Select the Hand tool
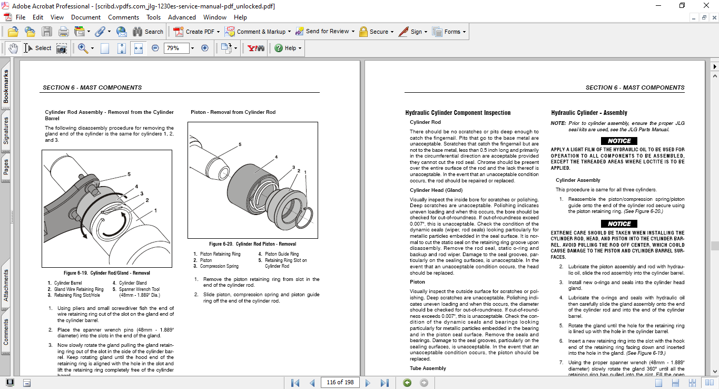 [13, 48]
